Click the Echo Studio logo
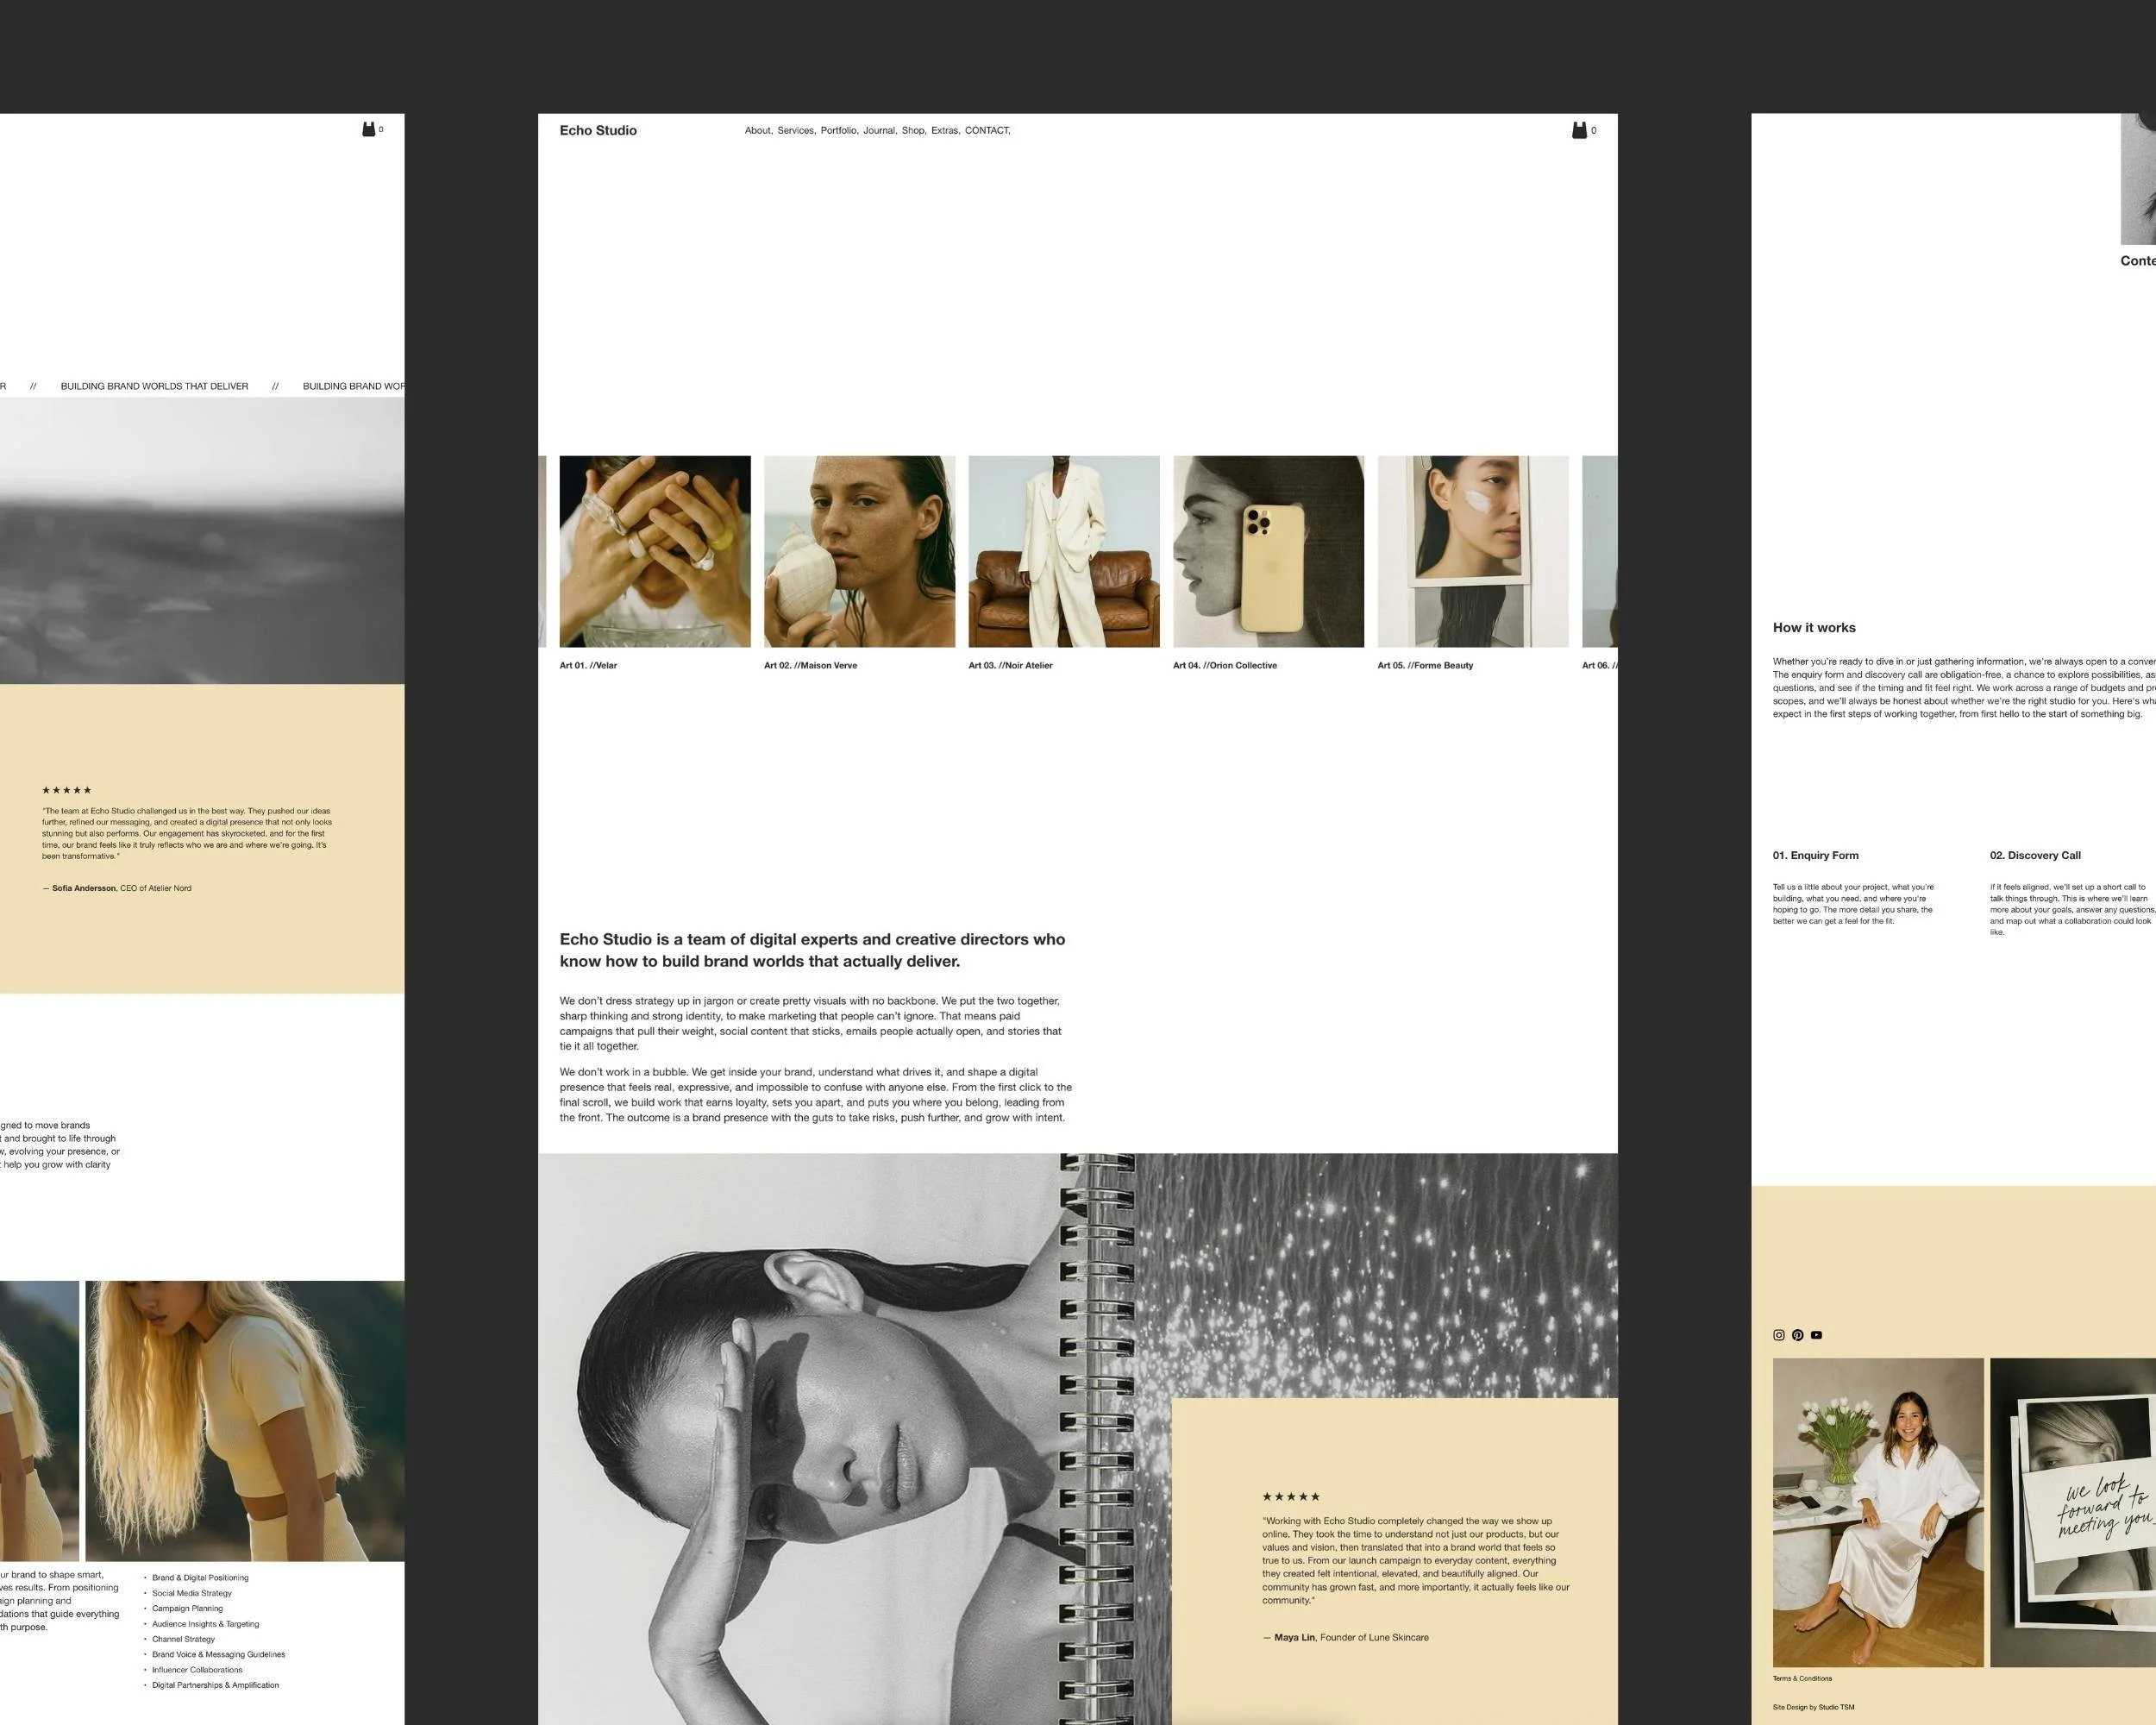The width and height of the screenshot is (2156, 1725). pyautogui.click(x=597, y=130)
